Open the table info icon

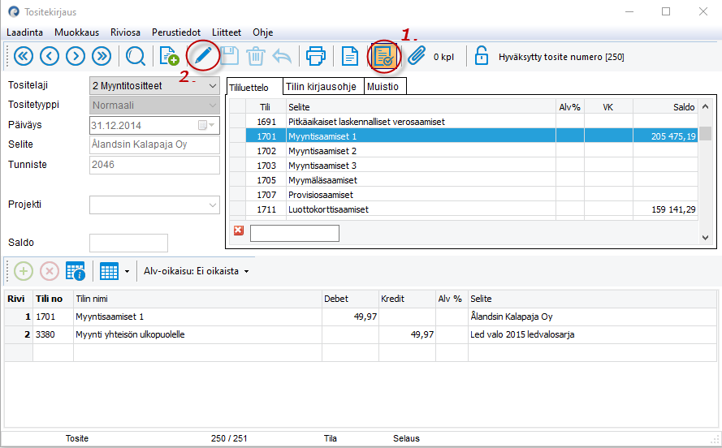tap(75, 271)
